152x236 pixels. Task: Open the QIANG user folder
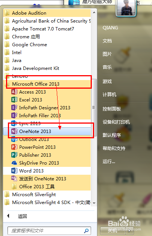tap(110, 28)
